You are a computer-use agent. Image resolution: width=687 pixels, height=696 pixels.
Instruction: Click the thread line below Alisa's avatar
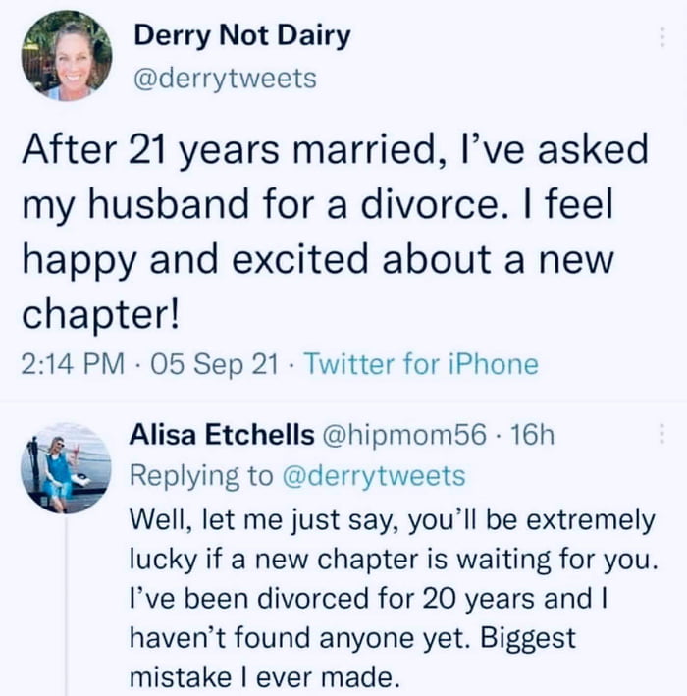(67, 609)
